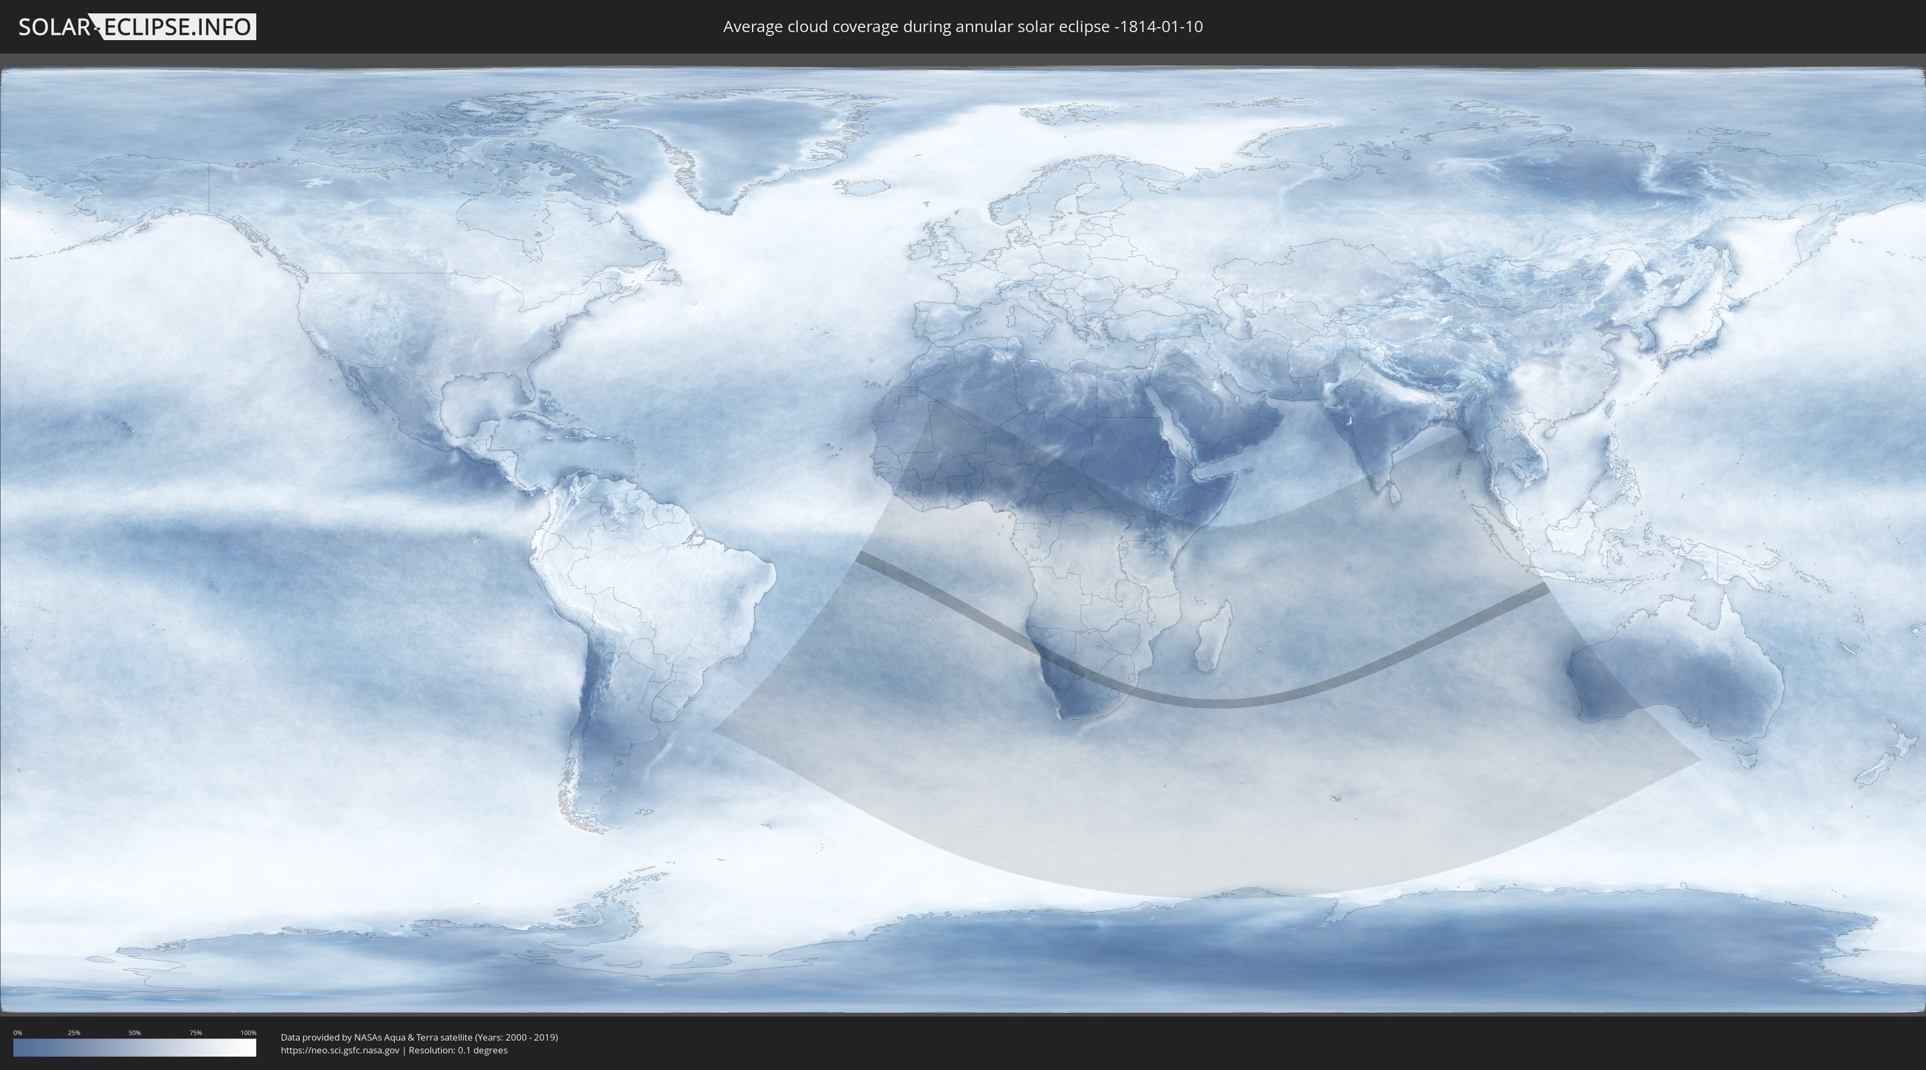Click the map title text about annular solar eclipse

tap(962, 27)
